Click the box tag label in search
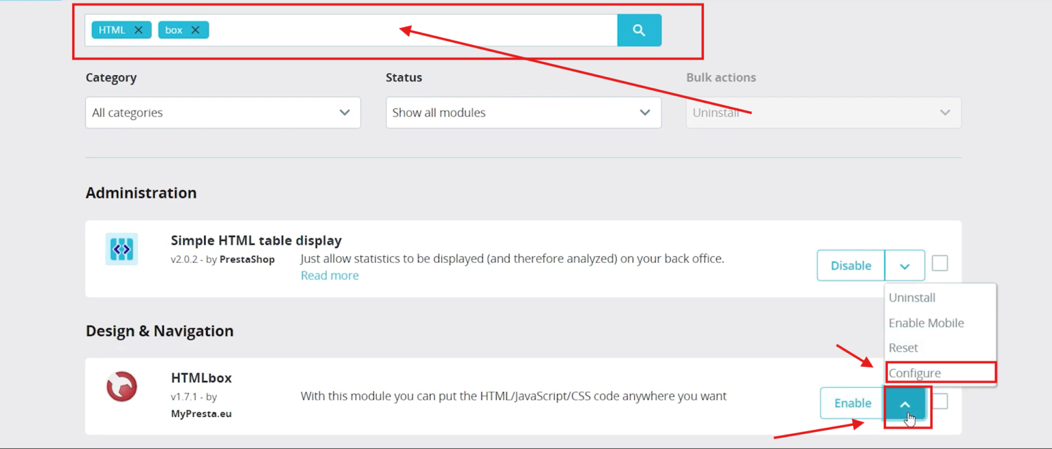 tap(173, 30)
